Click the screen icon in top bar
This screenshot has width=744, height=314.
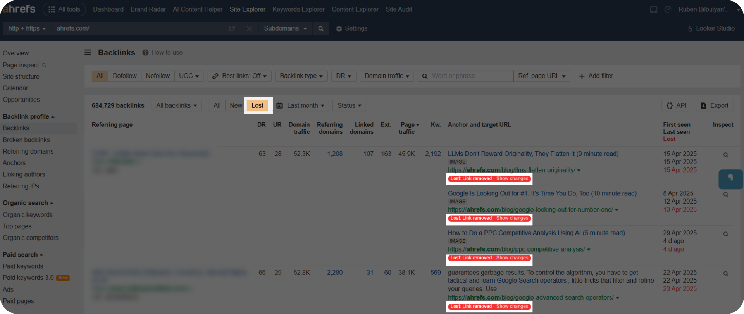click(654, 9)
